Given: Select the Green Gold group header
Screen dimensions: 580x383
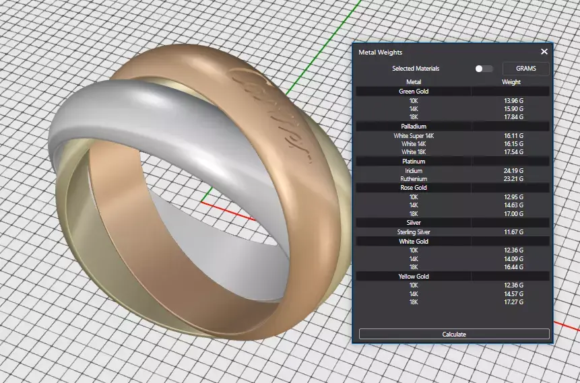Looking at the screenshot, I should 453,92.
